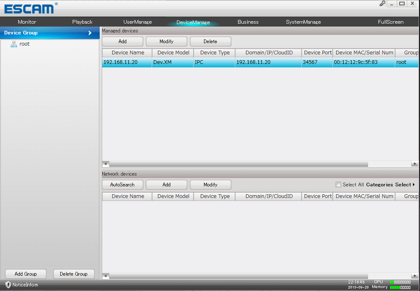This screenshot has height=291, width=420.
Task: Click the NoticeInform shield icon
Action: pyautogui.click(x=8, y=285)
